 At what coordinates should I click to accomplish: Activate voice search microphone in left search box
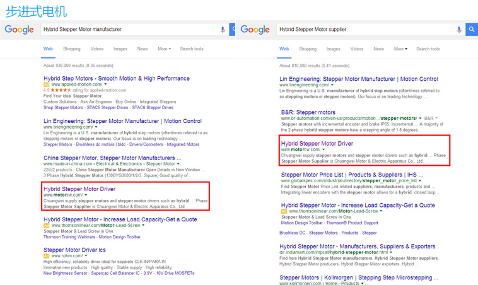[x=223, y=30]
